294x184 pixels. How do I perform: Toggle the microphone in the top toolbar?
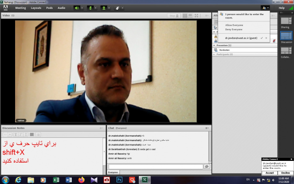pyautogui.click(x=90, y=8)
